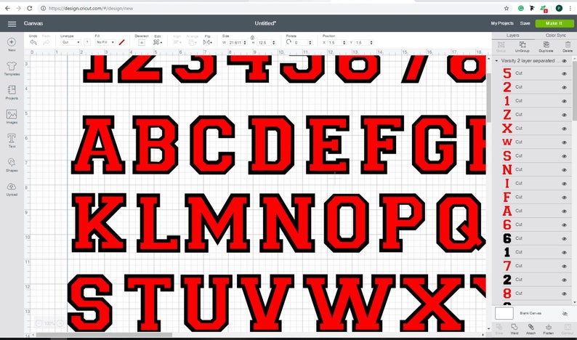Click the Blank Canvas color thumbnail
This screenshot has height=340, width=577.
pyautogui.click(x=504, y=314)
